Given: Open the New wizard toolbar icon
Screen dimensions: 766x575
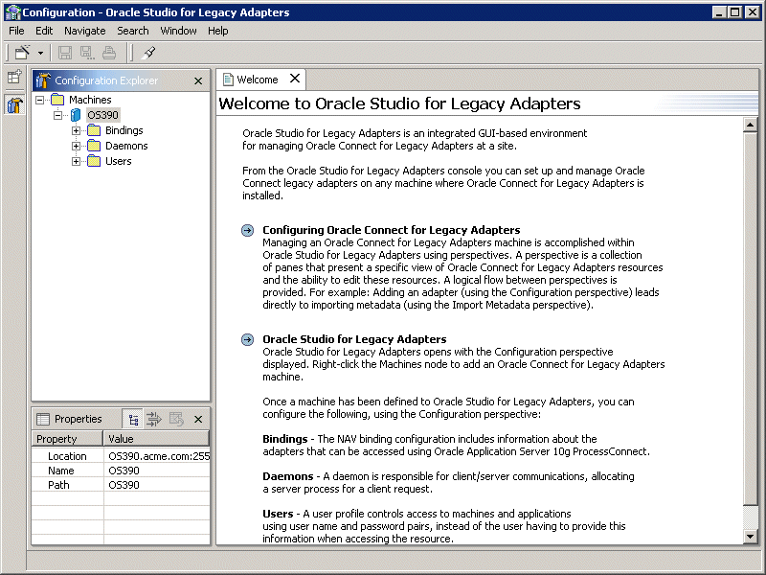Looking at the screenshot, I should [22, 53].
